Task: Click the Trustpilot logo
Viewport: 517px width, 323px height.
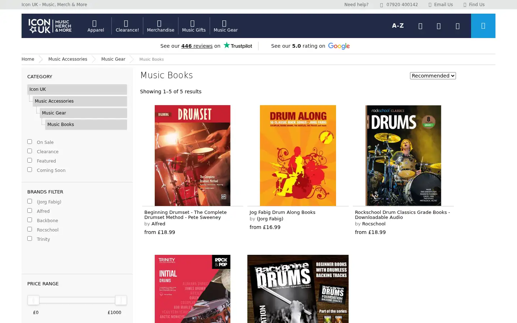Action: 238,46
